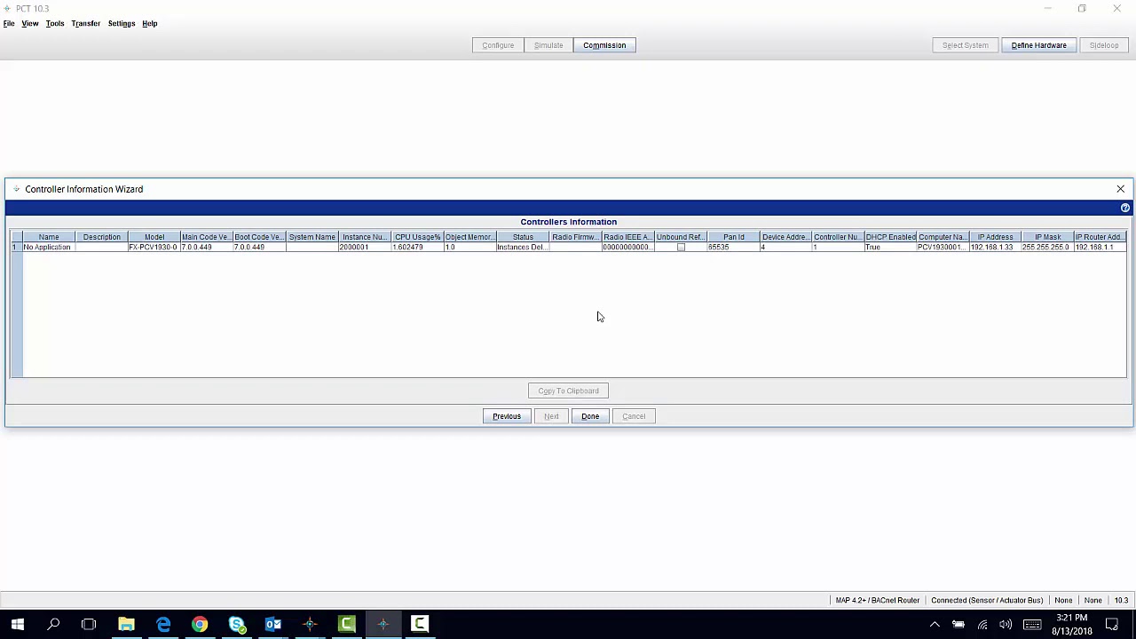This screenshot has height=639, width=1136.
Task: Select DHCP Enabled value 'True'
Action: 890,248
